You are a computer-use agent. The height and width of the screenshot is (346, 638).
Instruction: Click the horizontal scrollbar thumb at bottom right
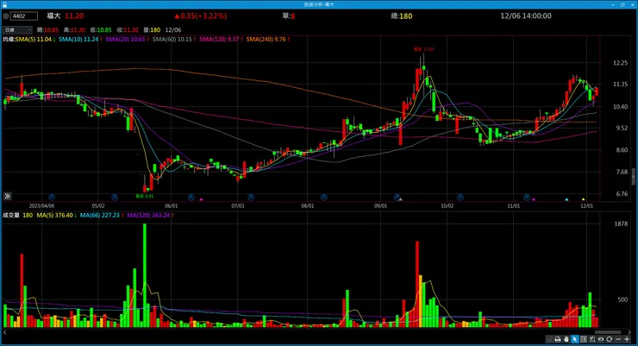(x=608, y=332)
